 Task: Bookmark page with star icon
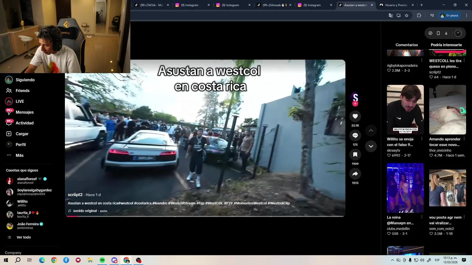(406, 15)
